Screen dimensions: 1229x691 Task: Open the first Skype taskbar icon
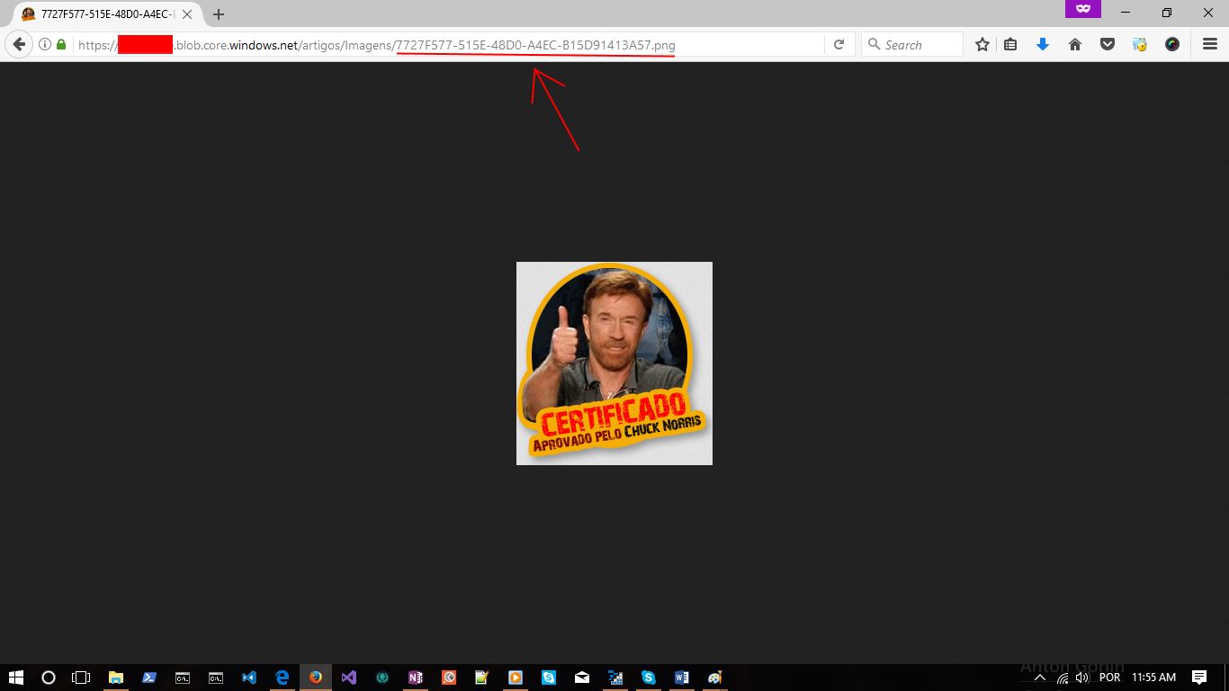point(549,678)
